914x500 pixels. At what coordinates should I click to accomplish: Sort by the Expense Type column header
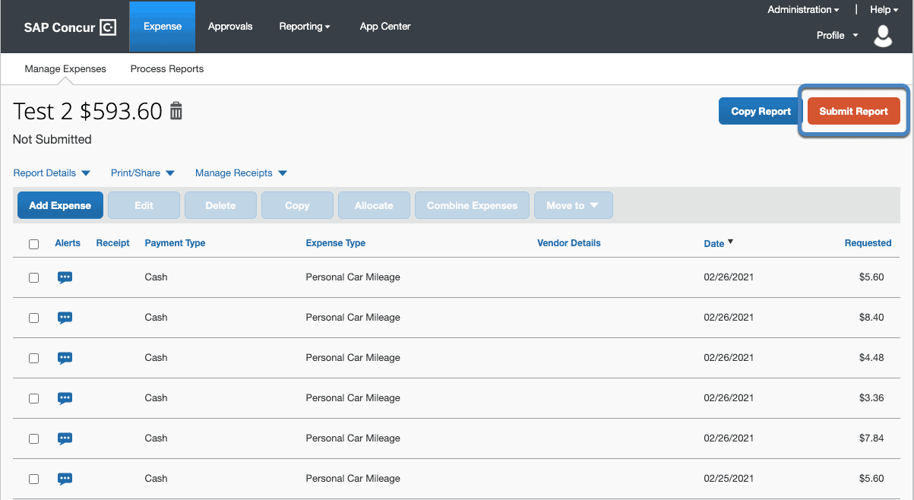335,243
